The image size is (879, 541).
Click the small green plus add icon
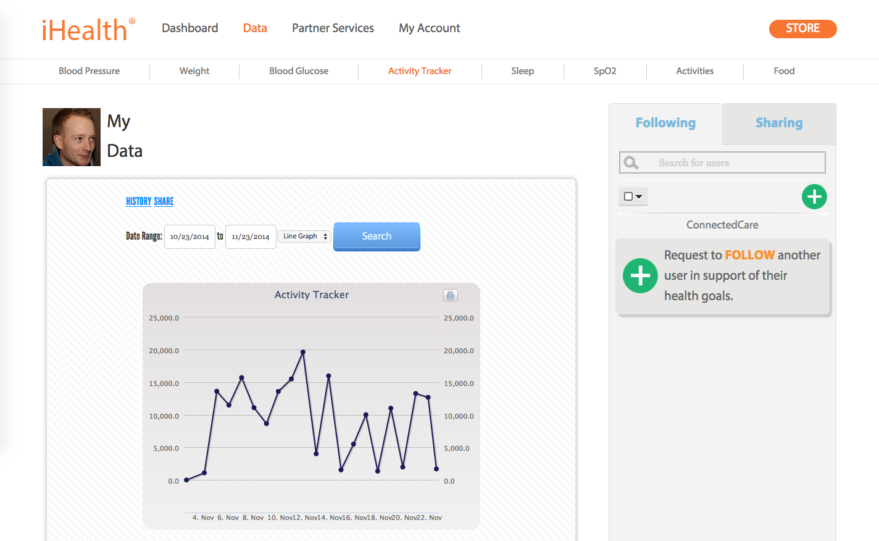(814, 197)
